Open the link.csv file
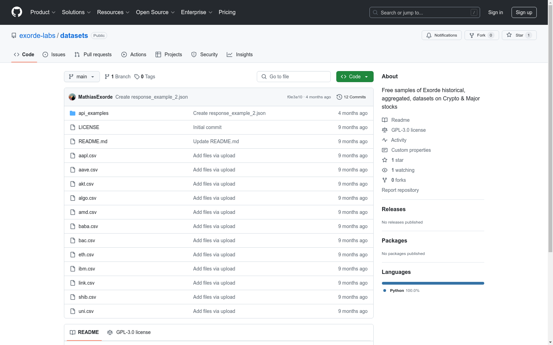The image size is (553, 345). (86, 283)
